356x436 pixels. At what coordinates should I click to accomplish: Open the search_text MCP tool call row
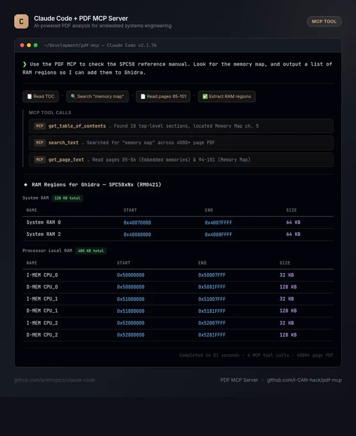click(181, 142)
